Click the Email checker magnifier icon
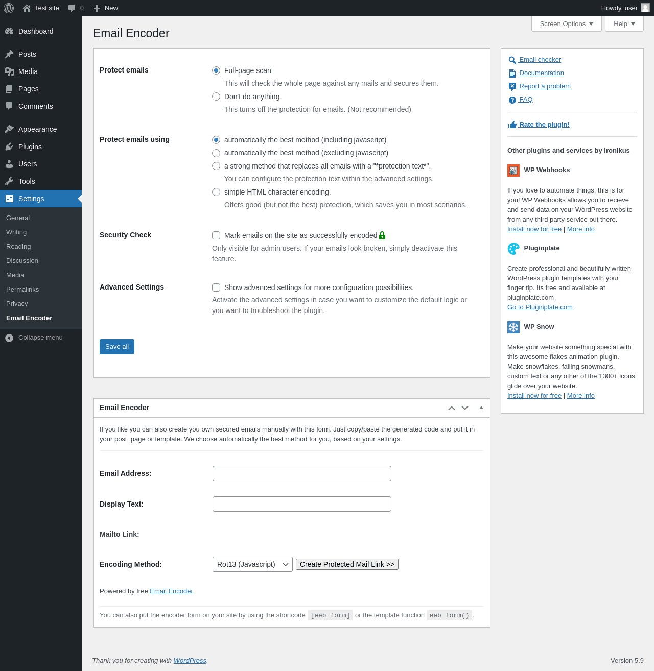This screenshot has height=671, width=654. [x=512, y=60]
